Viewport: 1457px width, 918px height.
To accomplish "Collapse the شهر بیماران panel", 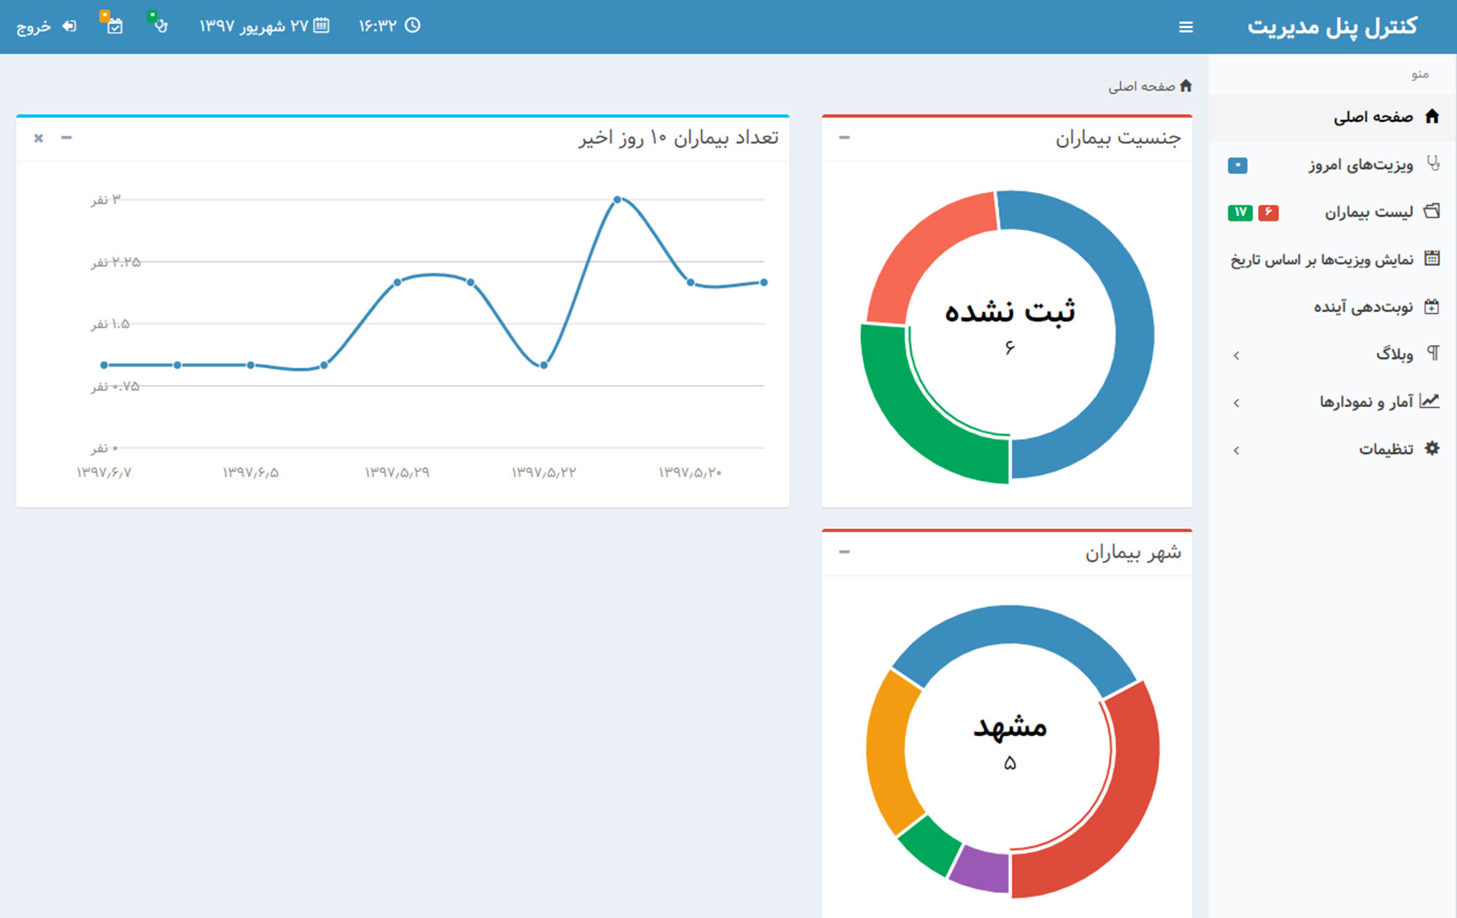I will [x=844, y=552].
